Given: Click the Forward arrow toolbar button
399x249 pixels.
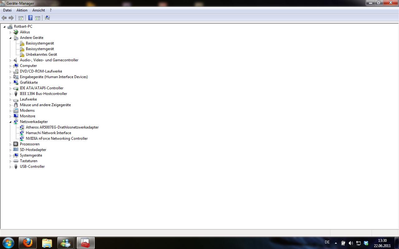Looking at the screenshot, I should pyautogui.click(x=11, y=18).
